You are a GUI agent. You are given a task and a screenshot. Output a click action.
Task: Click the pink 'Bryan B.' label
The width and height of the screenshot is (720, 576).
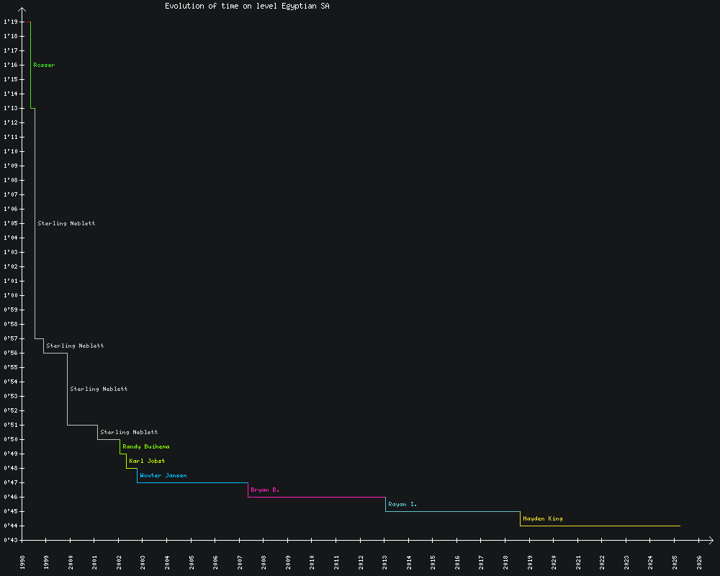pos(265,490)
